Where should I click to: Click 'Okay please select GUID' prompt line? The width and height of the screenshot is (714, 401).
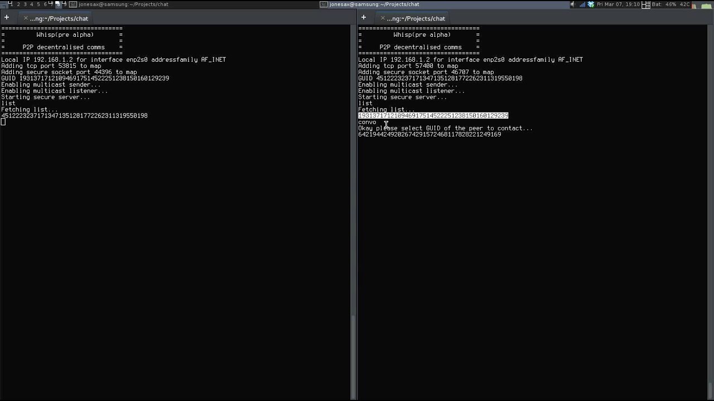(x=445, y=128)
